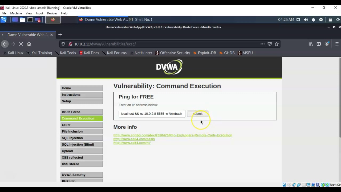
Task: Open the file manager from the Kali panel
Action: click(x=22, y=19)
